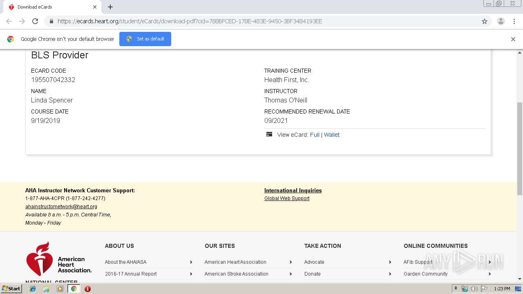Click the network tray icon
Image resolution: width=523 pixels, height=294 pixels.
465,289
